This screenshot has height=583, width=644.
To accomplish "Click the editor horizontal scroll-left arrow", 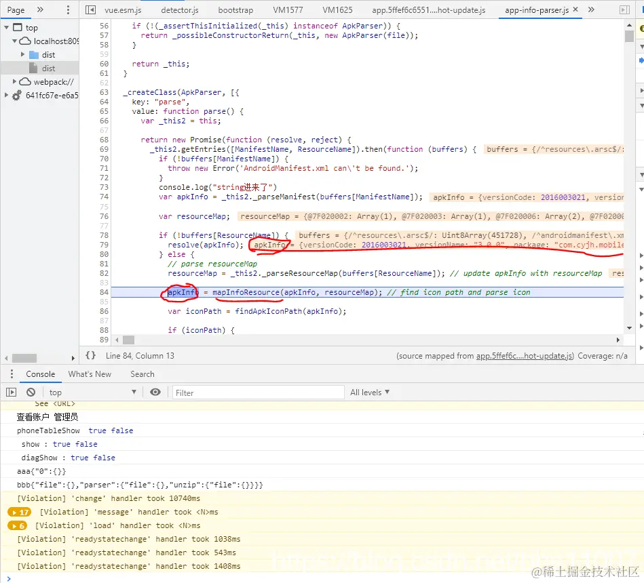I will coord(117,340).
